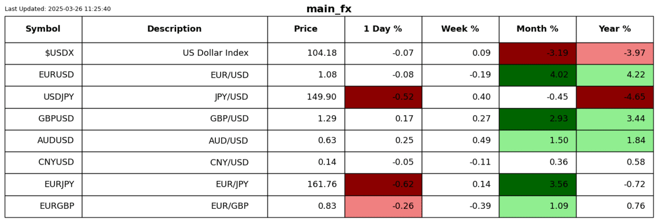
Task: Click the dark red -4.65 year cell
Action: 615,97
